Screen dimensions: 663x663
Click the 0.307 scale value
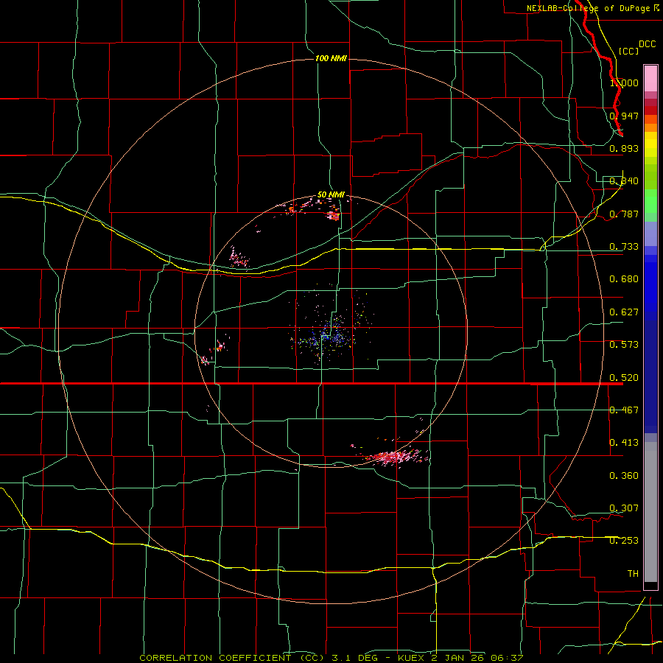624,508
